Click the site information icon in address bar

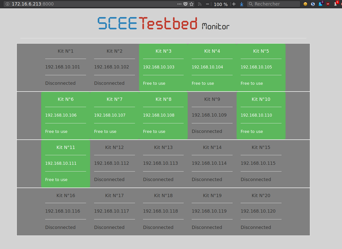click(8, 4)
